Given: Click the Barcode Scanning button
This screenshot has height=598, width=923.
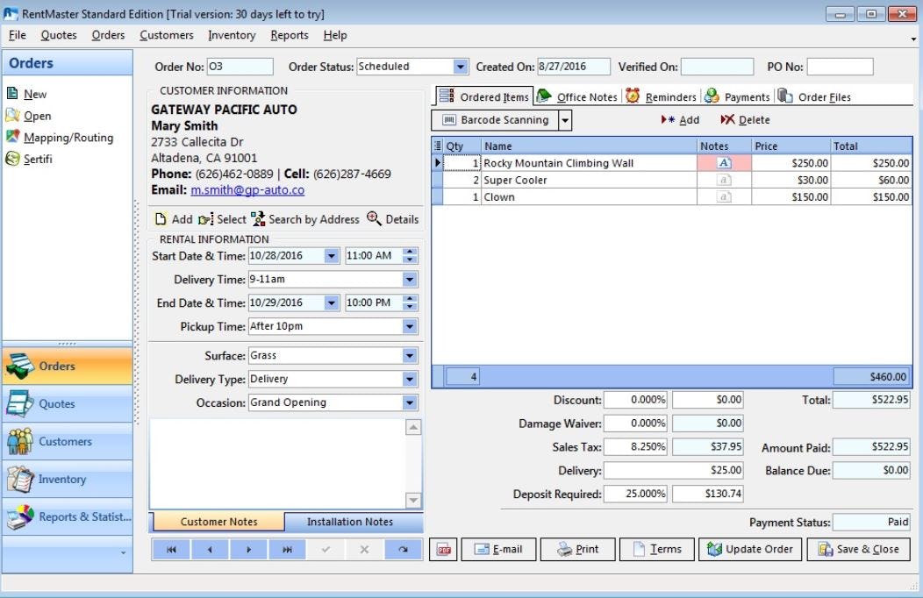Looking at the screenshot, I should pyautogui.click(x=495, y=120).
